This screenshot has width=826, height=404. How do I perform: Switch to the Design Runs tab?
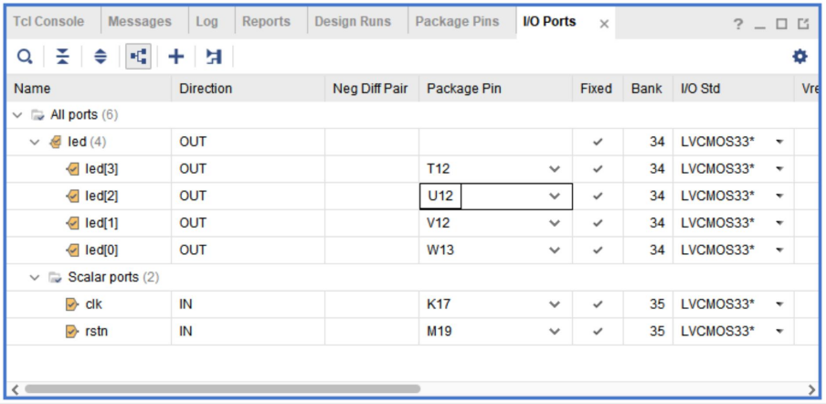pos(353,22)
